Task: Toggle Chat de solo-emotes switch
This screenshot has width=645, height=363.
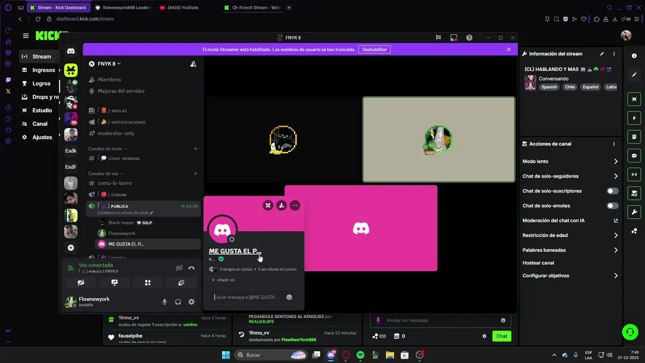Action: (x=613, y=206)
